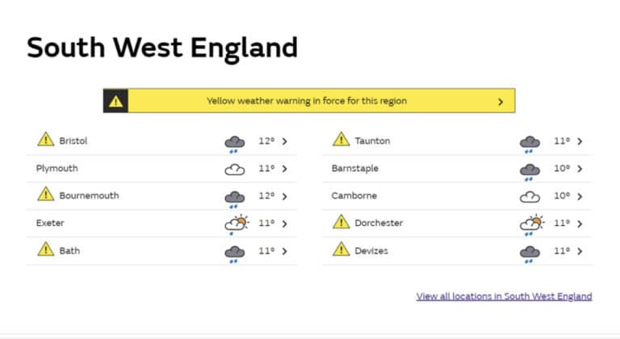The width and height of the screenshot is (620, 339).
Task: Open the Camborne forecast link
Action: pos(354,196)
